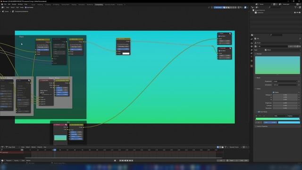Open the overlays dropdown arrow in the node header

[247, 8]
